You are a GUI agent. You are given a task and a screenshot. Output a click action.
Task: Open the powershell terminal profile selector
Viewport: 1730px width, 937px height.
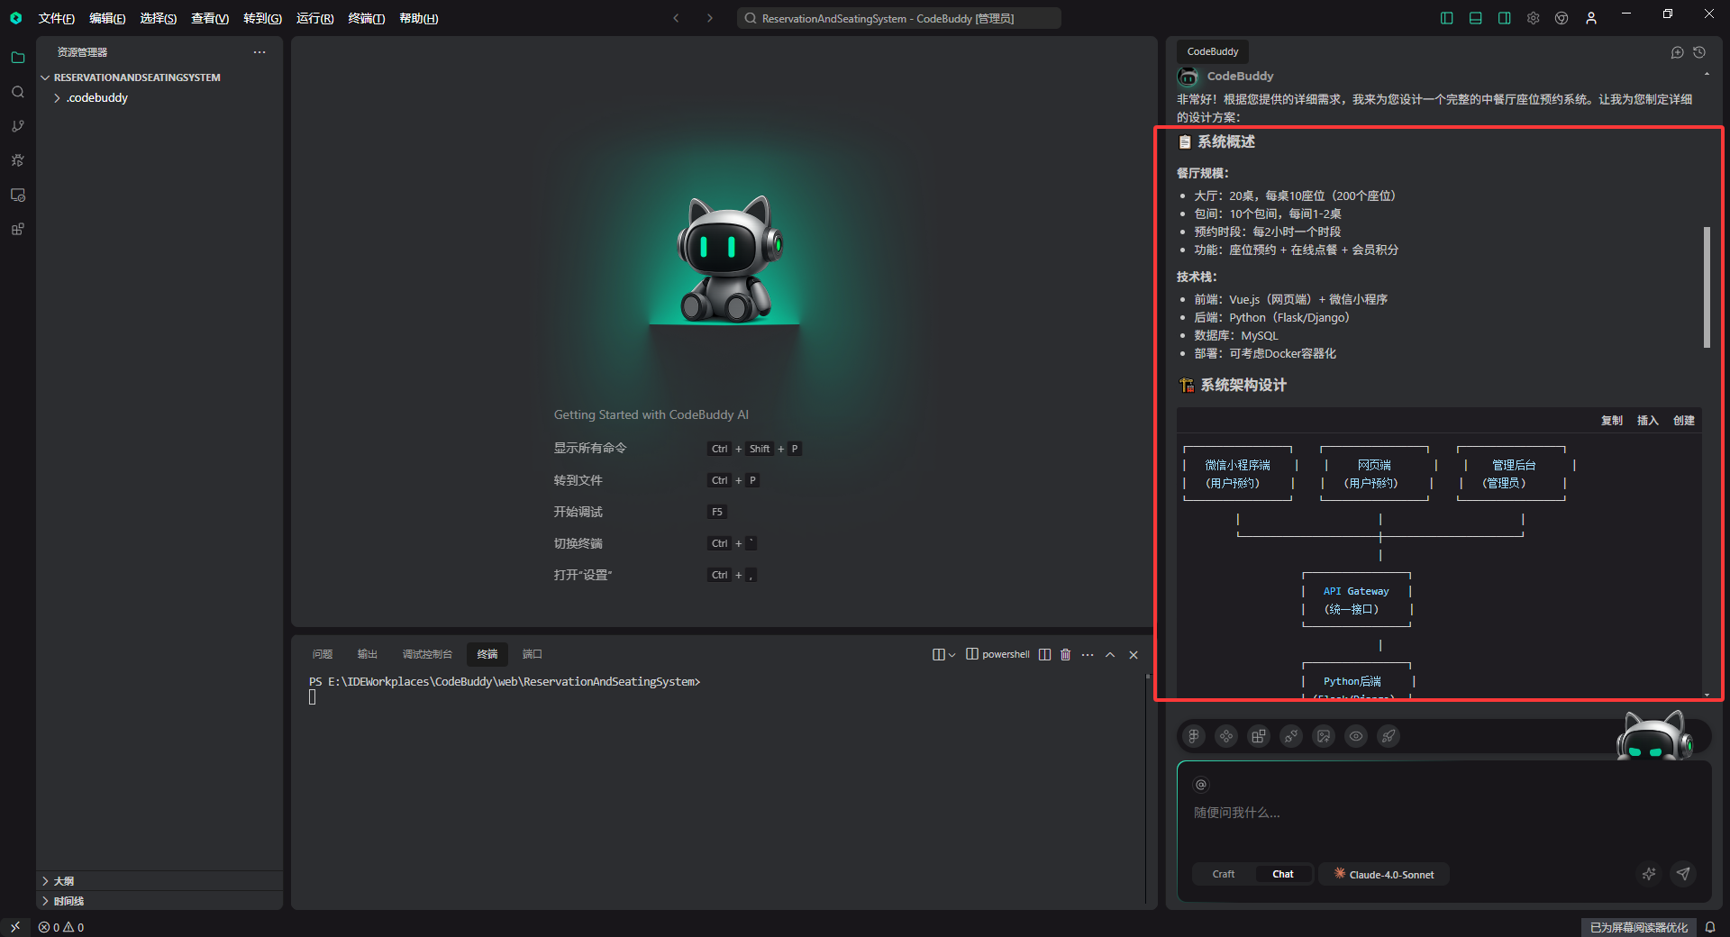click(997, 654)
